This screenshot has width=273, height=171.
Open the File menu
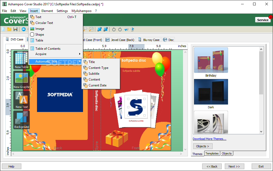5,11
